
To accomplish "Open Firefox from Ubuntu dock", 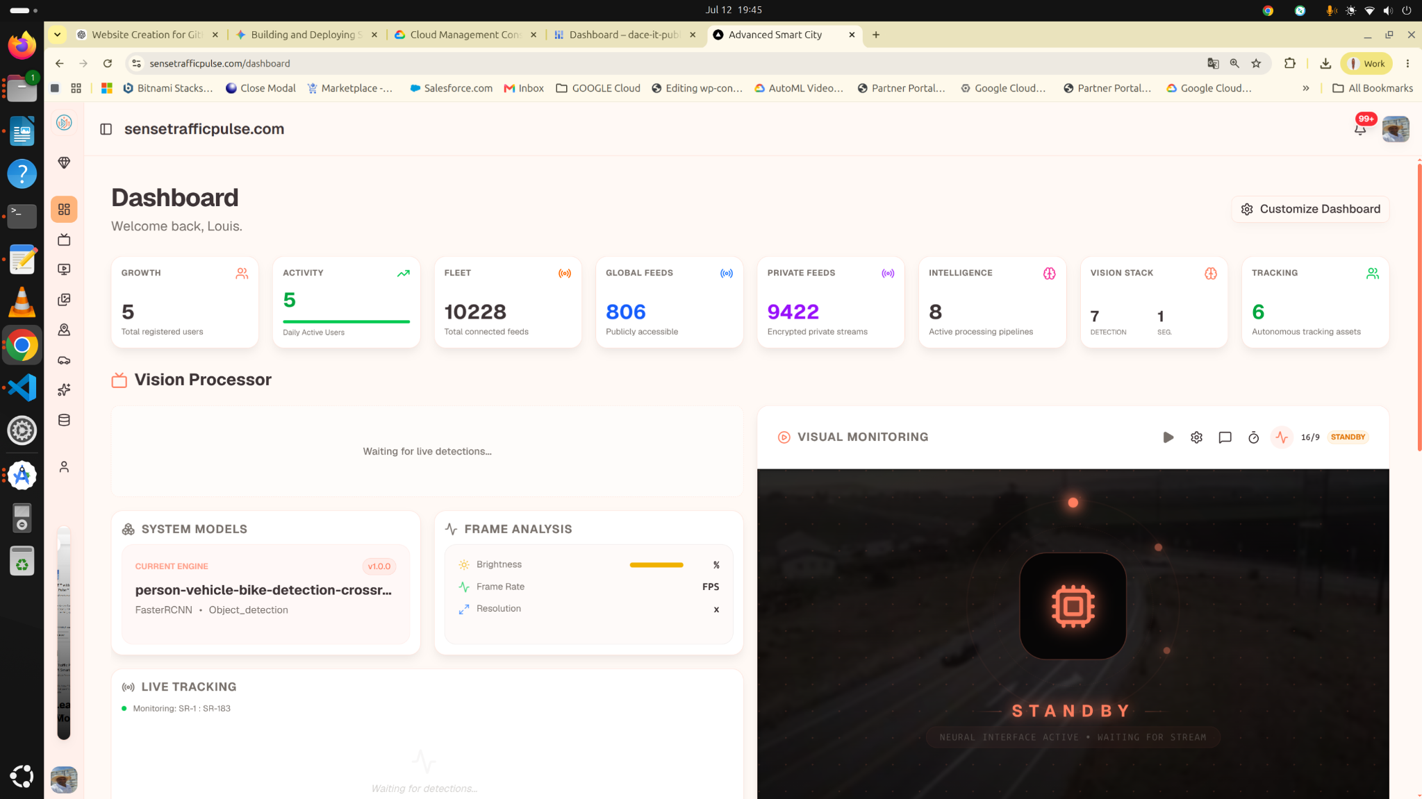I will [22, 45].
